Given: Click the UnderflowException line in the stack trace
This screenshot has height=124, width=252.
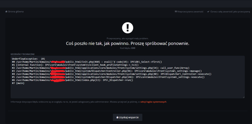Looking at the screenshot, I should pyautogui.click(x=28, y=59).
